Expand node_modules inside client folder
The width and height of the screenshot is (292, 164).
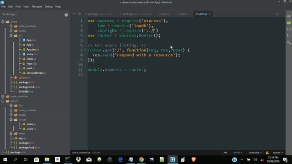pos(11,26)
